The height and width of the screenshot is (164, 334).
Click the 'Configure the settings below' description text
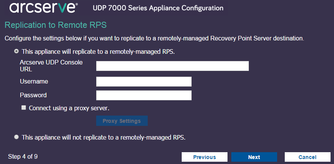(154, 39)
